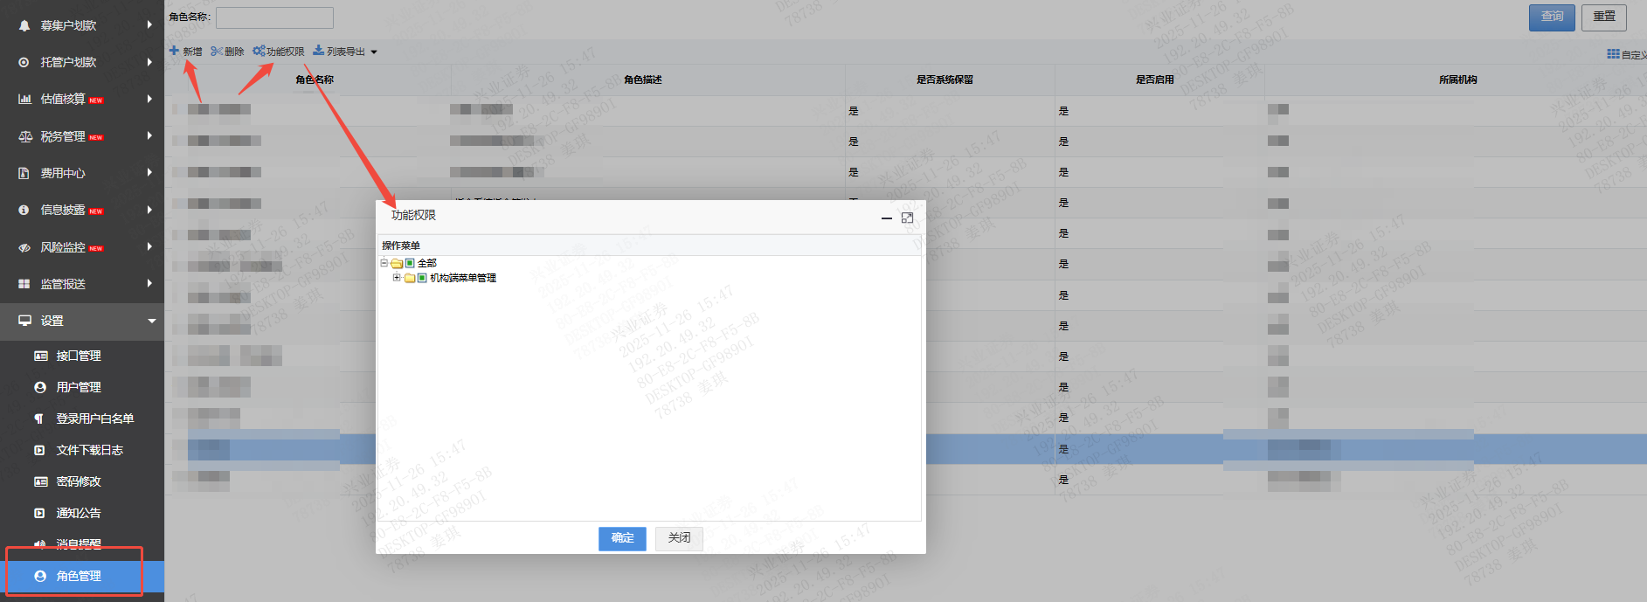The width and height of the screenshot is (1647, 602).
Task: Open 用户管理 in the sidebar
Action: [x=79, y=387]
